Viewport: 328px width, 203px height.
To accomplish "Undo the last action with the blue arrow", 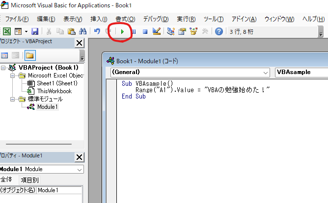I will (x=97, y=31).
